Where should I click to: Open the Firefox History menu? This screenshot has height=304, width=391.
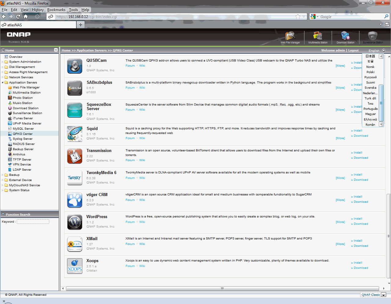pos(38,10)
